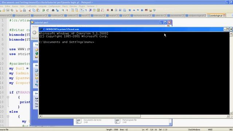Maximize the tutorial-perl Explorer window
This screenshot has width=233, height=131.
(x=165, y=23)
